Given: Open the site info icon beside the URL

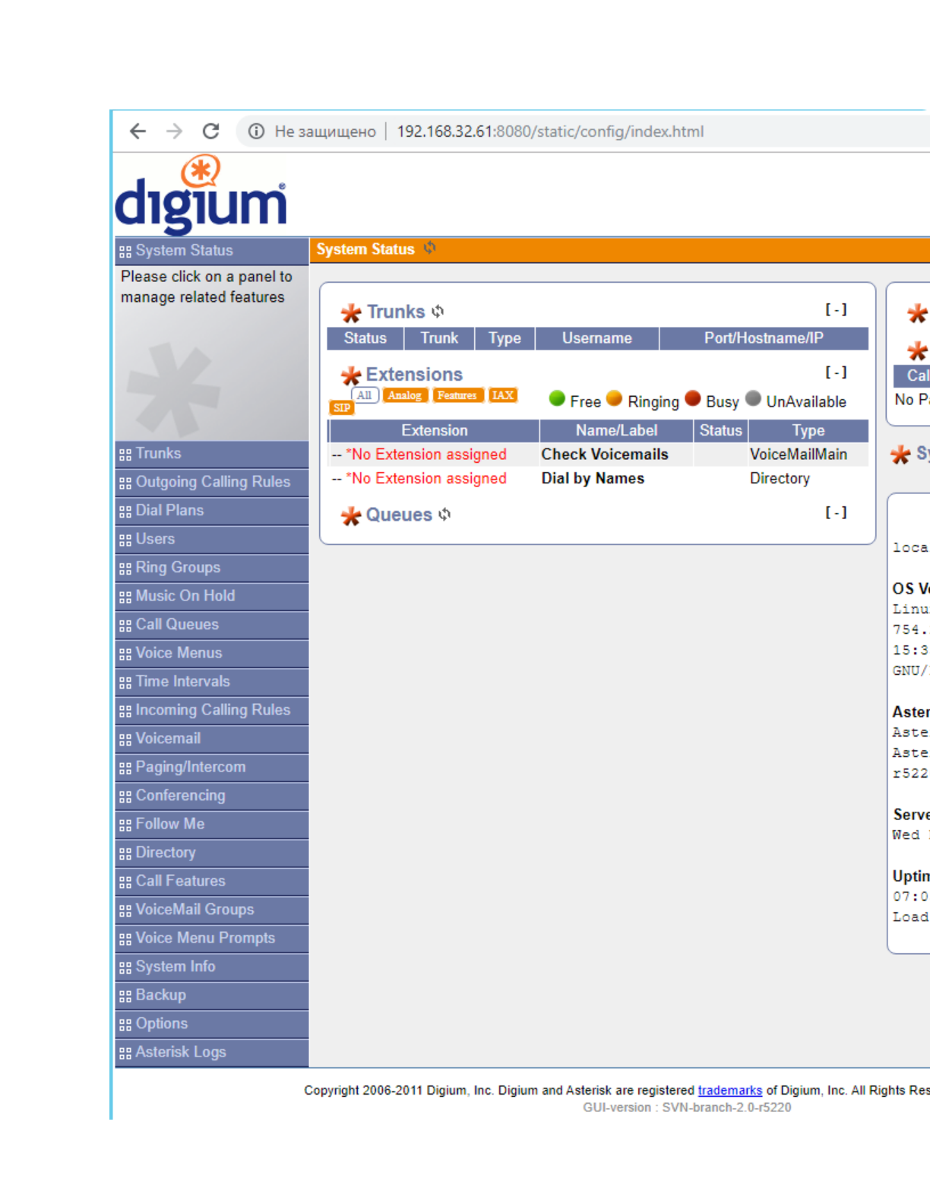Looking at the screenshot, I should (x=257, y=131).
